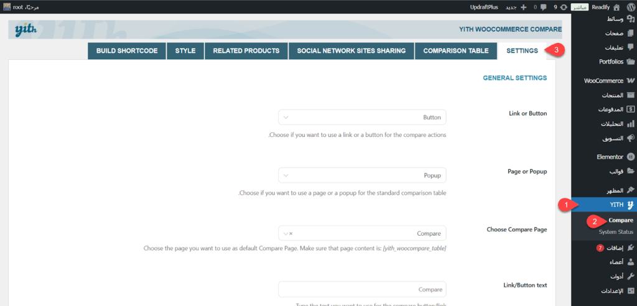Click the WordPress logo in admin bar
This screenshot has width=637, height=306.
628,7
